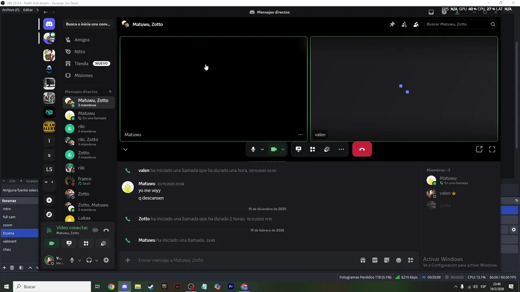
Task: Open franco direct message
Action: point(88,181)
